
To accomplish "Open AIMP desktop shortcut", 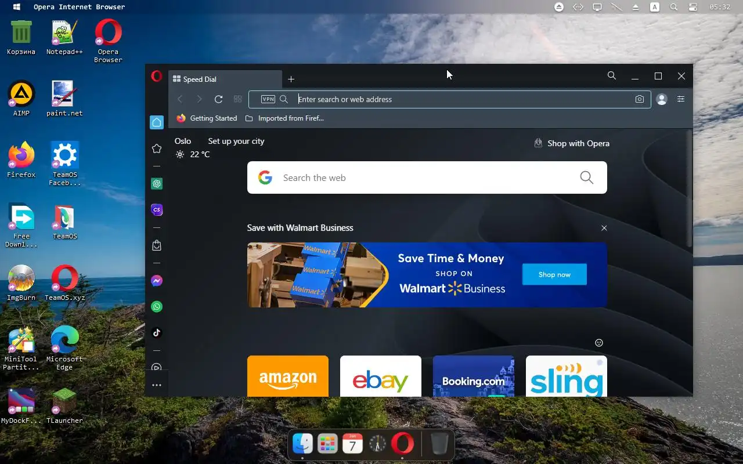I will (x=21, y=99).
